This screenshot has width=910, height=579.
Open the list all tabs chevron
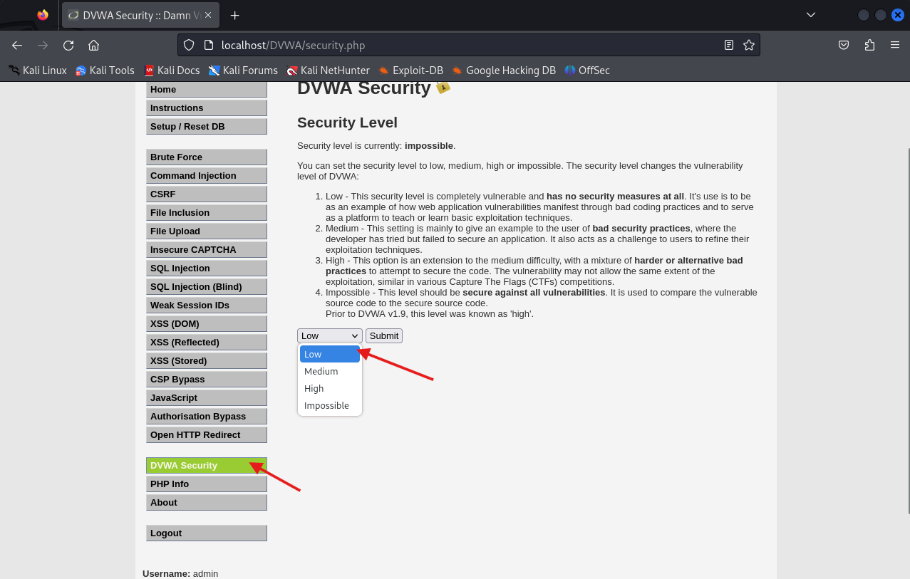point(811,15)
